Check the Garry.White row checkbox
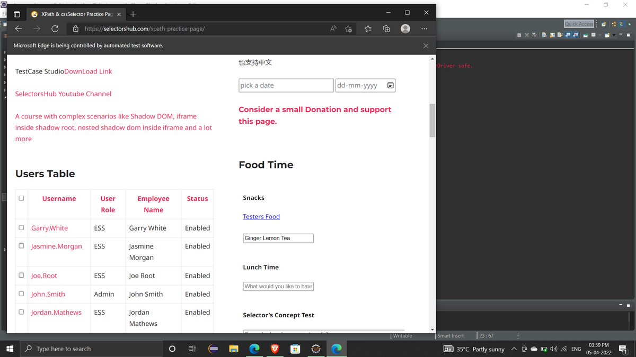636x357 pixels. tap(21, 227)
